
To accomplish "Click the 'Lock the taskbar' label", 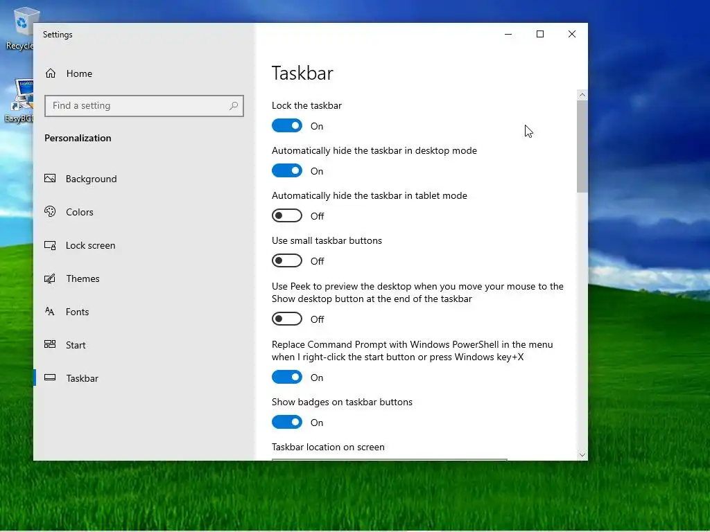I will point(306,105).
